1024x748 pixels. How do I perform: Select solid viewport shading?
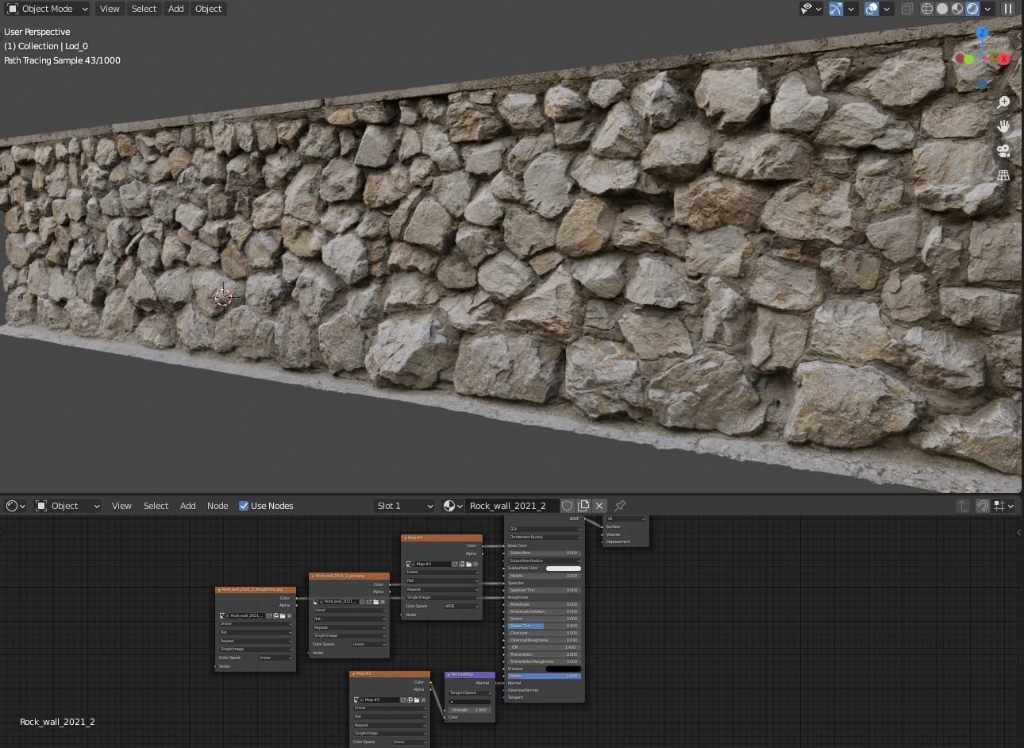pos(942,9)
